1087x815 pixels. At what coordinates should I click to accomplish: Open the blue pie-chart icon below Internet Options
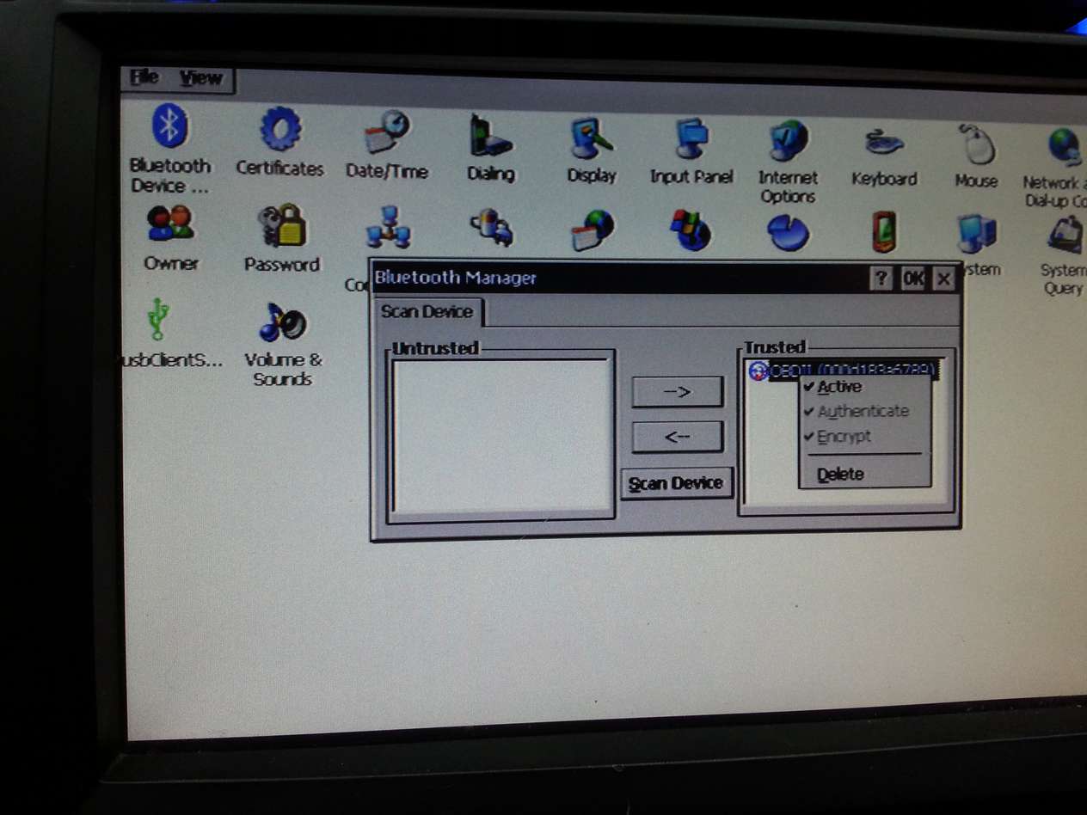[x=788, y=231]
